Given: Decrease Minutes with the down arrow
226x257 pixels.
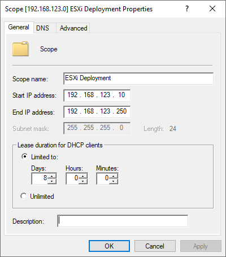Looking at the screenshot, I should click(x=114, y=181).
